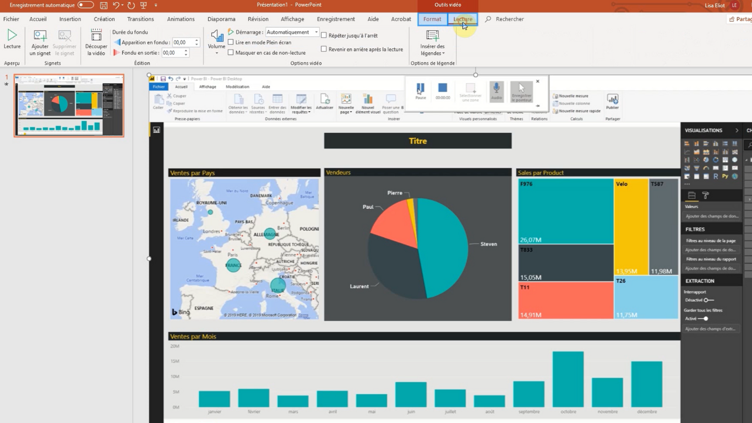Click Nouvelle mesure in Power BI
752x423 pixels.
point(570,96)
